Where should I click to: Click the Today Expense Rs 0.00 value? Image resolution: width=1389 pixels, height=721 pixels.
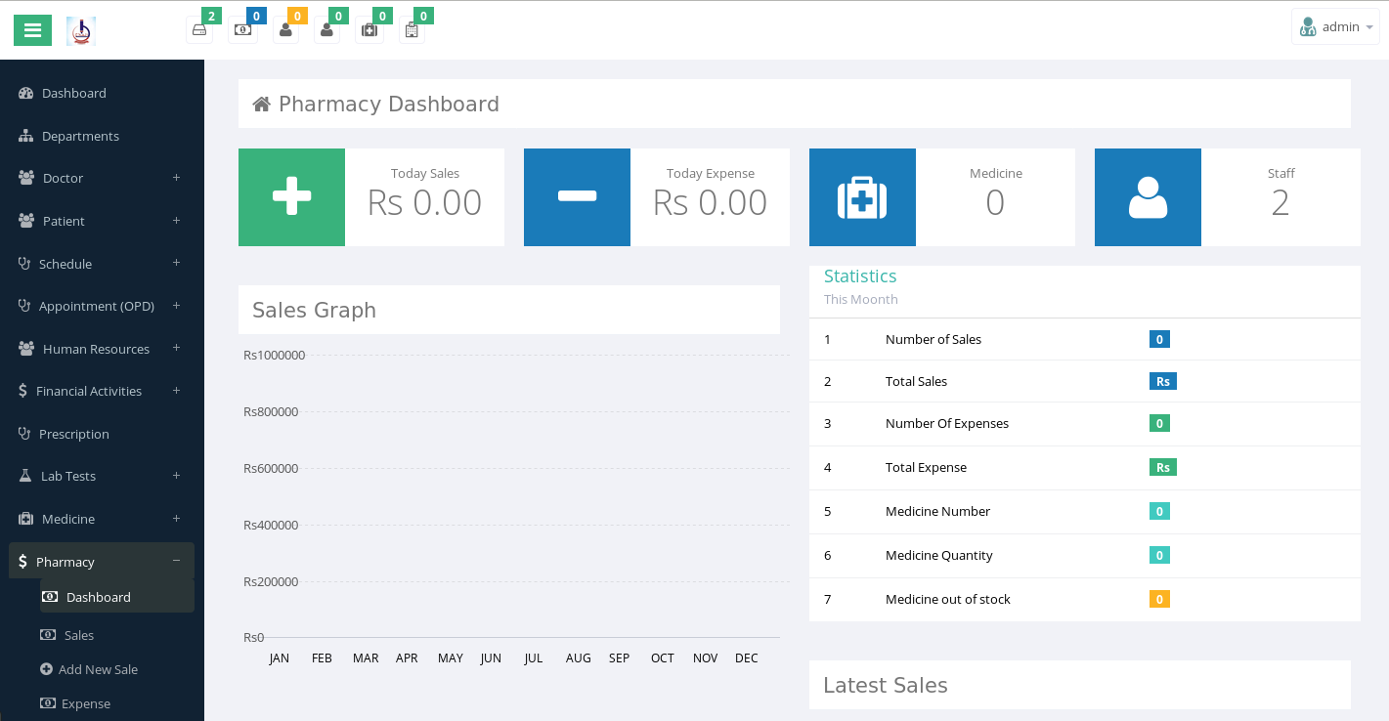click(x=710, y=202)
